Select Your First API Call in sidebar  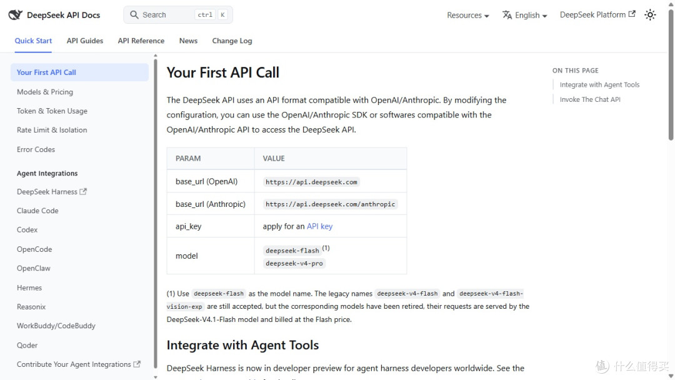tap(79, 72)
